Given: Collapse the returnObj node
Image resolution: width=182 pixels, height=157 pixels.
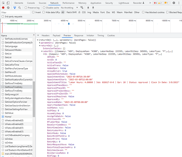Looking at the screenshot, I should [x=40, y=46].
